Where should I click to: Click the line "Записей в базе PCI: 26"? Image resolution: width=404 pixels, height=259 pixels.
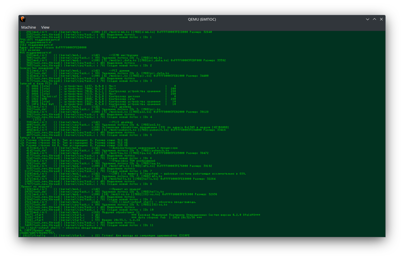pyautogui.click(x=38, y=83)
